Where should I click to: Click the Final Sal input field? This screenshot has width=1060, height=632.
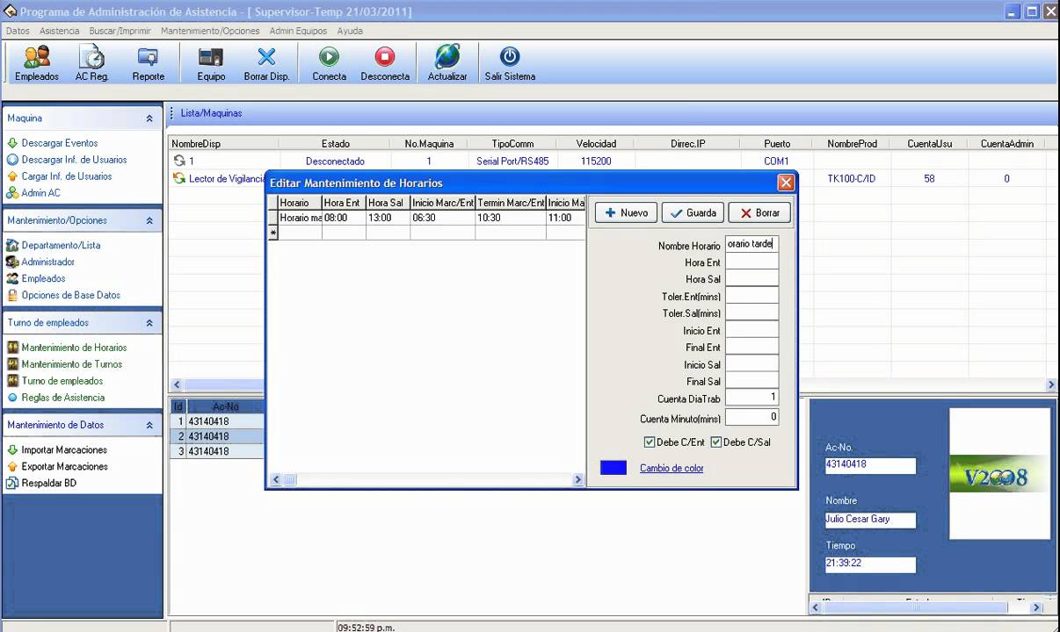tap(751, 381)
